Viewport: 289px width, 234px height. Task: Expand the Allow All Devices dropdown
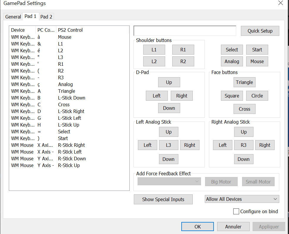242,199
